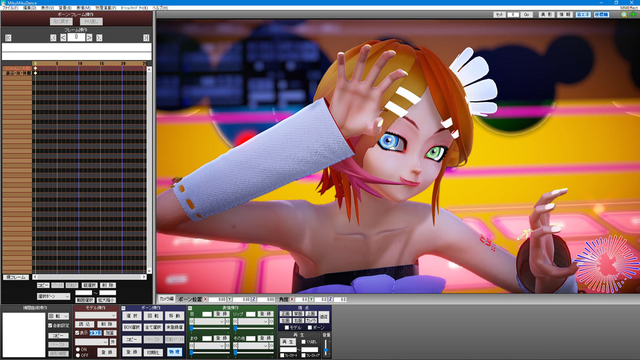Toggle the 自動設定 checkbox
This screenshot has width=640, height=360.
point(50,325)
